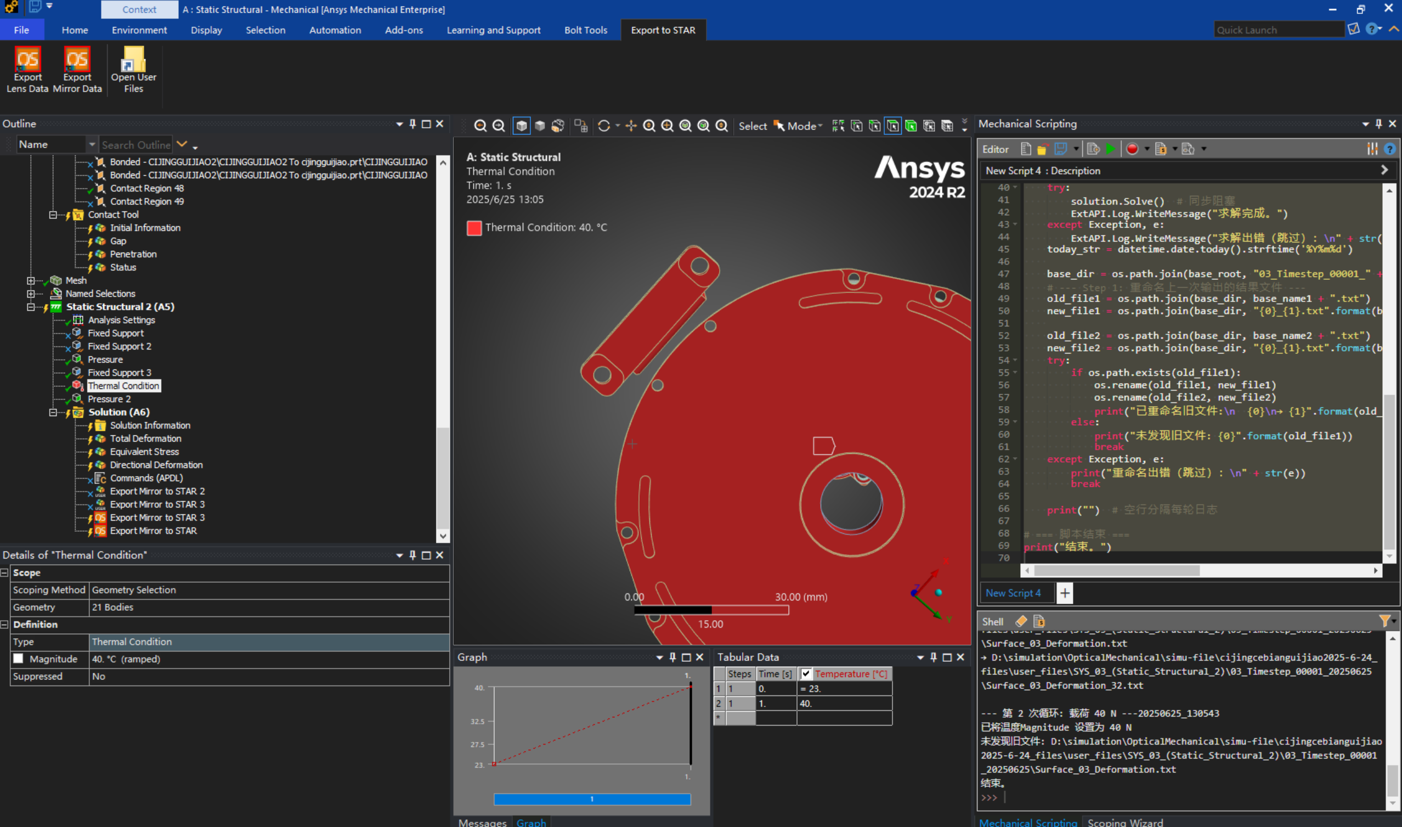Image resolution: width=1402 pixels, height=827 pixels.
Task: Select Fixed Support 2 in the Outline tree
Action: click(119, 346)
